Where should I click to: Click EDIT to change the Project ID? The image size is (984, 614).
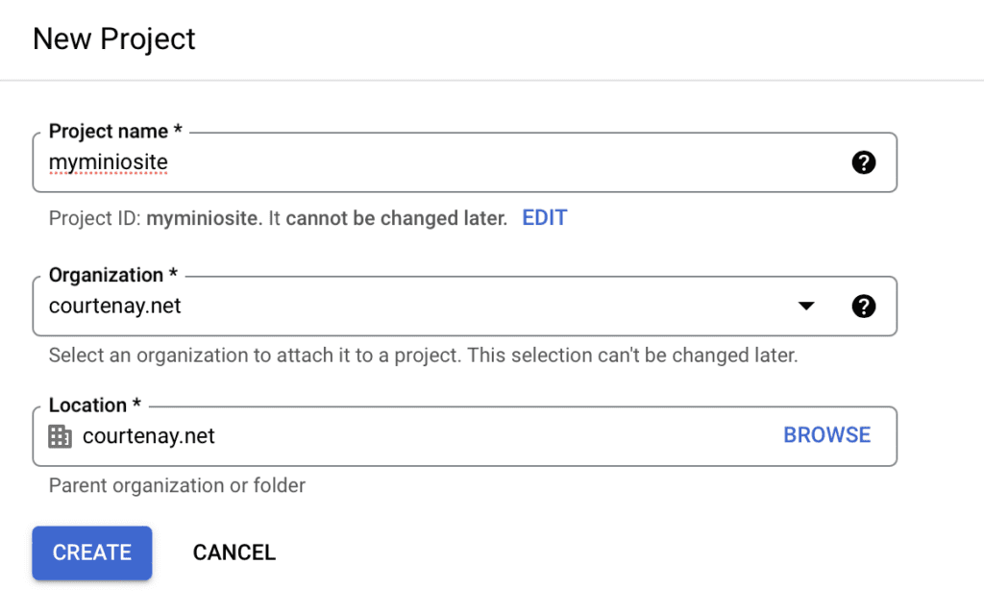tap(544, 218)
